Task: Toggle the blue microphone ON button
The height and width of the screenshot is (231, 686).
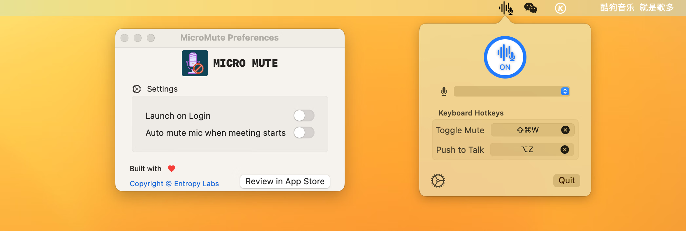Action: [505, 57]
